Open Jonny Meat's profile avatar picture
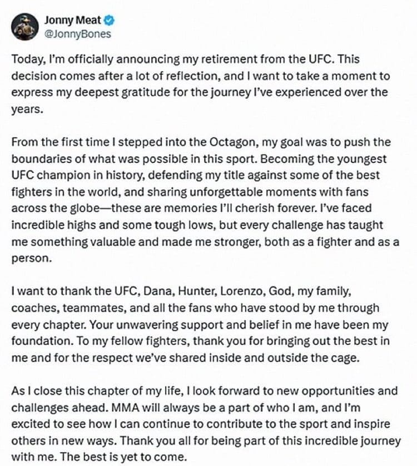 click(25, 27)
